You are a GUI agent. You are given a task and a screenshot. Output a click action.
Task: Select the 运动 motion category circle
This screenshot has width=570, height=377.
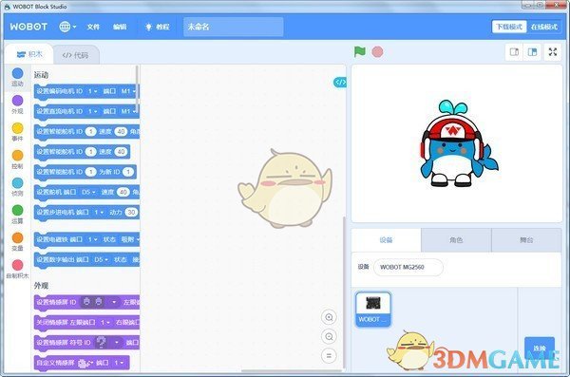pyautogui.click(x=17, y=73)
